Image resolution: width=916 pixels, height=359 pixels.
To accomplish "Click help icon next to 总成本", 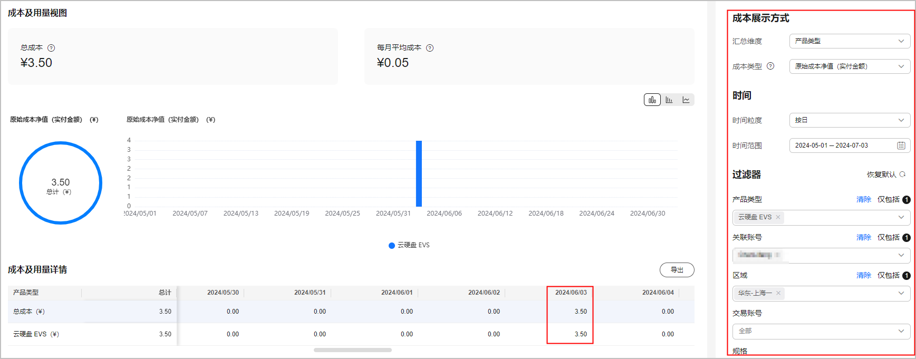I will coord(51,48).
